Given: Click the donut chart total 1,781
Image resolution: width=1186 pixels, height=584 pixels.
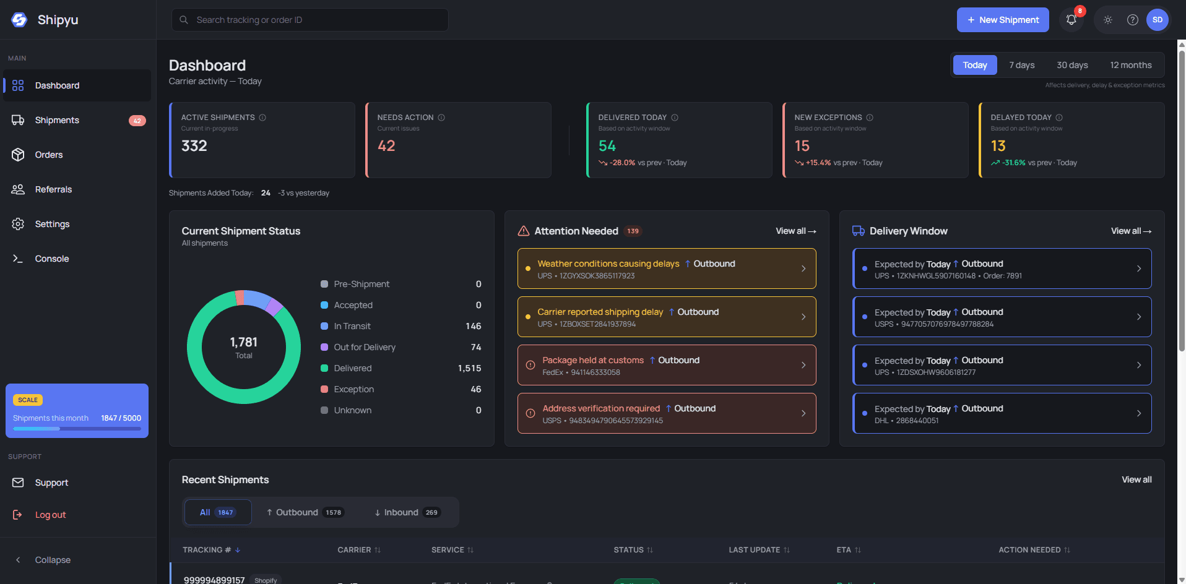Looking at the screenshot, I should (244, 342).
